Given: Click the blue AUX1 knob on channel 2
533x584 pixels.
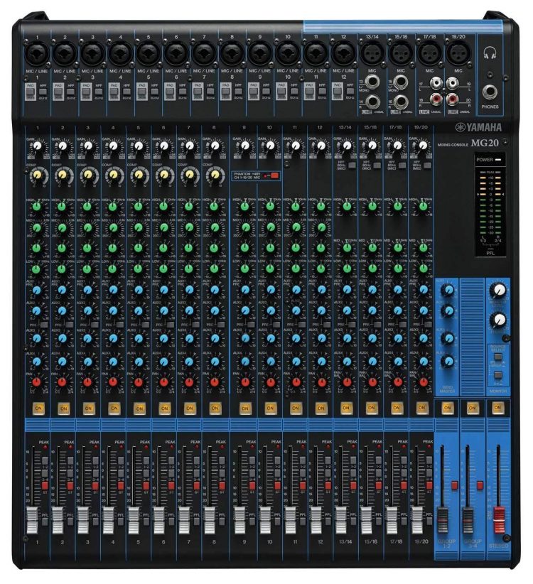Looking at the screenshot, I should click(x=63, y=290).
